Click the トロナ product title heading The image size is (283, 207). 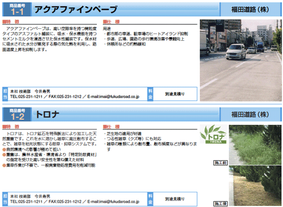47,115
